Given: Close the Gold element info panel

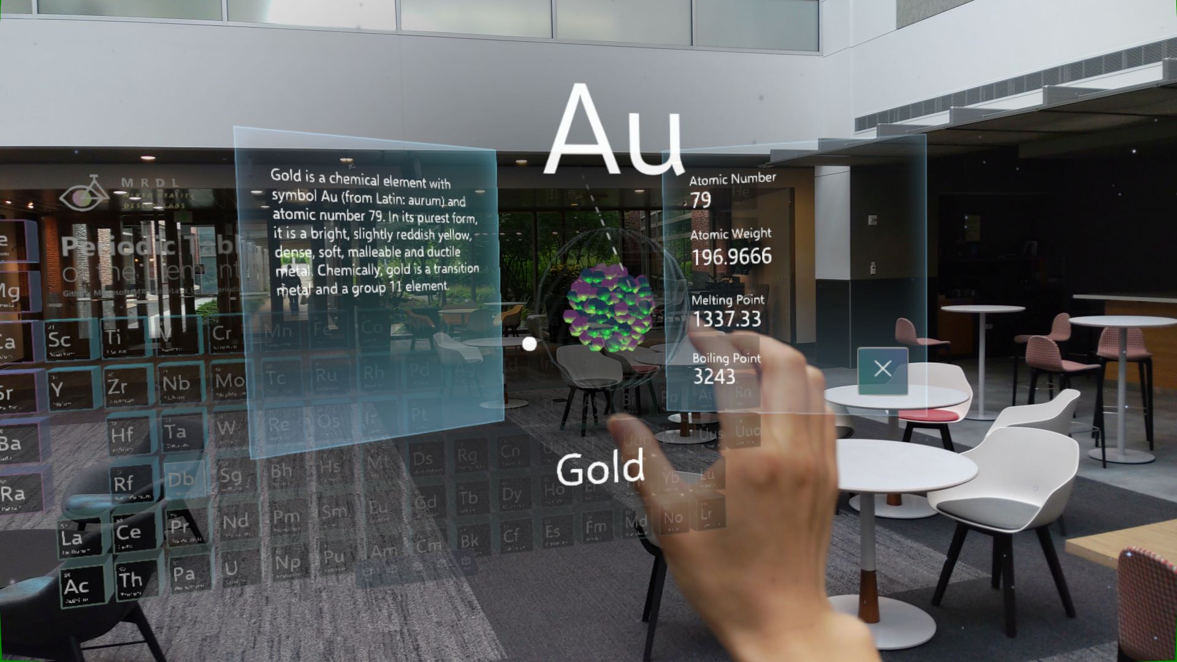Looking at the screenshot, I should 882,368.
